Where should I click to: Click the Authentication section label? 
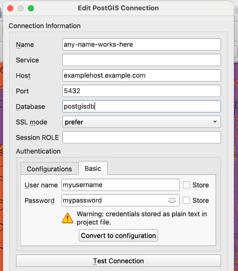pyautogui.click(x=38, y=151)
